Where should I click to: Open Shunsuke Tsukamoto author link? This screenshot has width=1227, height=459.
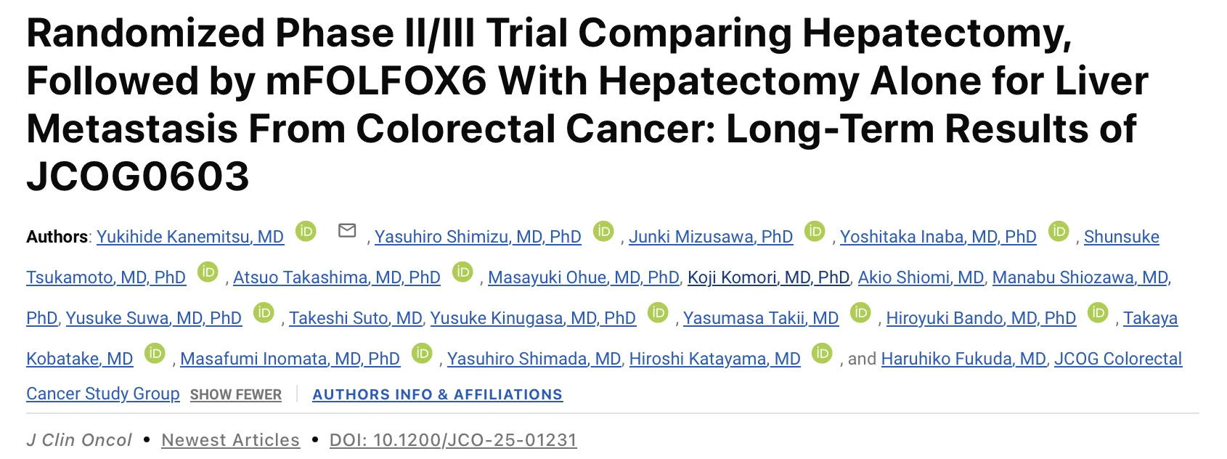(x=106, y=277)
